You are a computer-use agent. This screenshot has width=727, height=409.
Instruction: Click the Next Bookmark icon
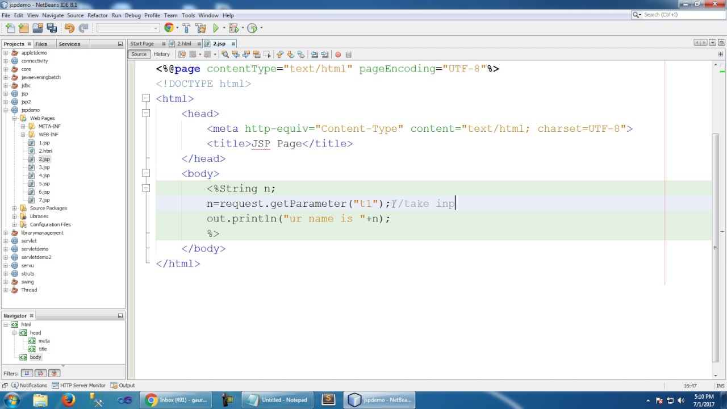click(x=290, y=55)
